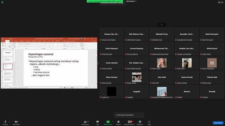The image size is (225, 126).
Task: Select Rizqia andita's video tile
Action: click(x=137, y=77)
